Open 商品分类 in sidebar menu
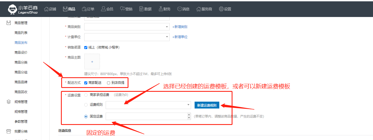Screen dimensions: 373x140 click(21, 62)
